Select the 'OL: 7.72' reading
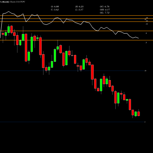The height and width of the screenshot is (153, 153). pos(105,13)
